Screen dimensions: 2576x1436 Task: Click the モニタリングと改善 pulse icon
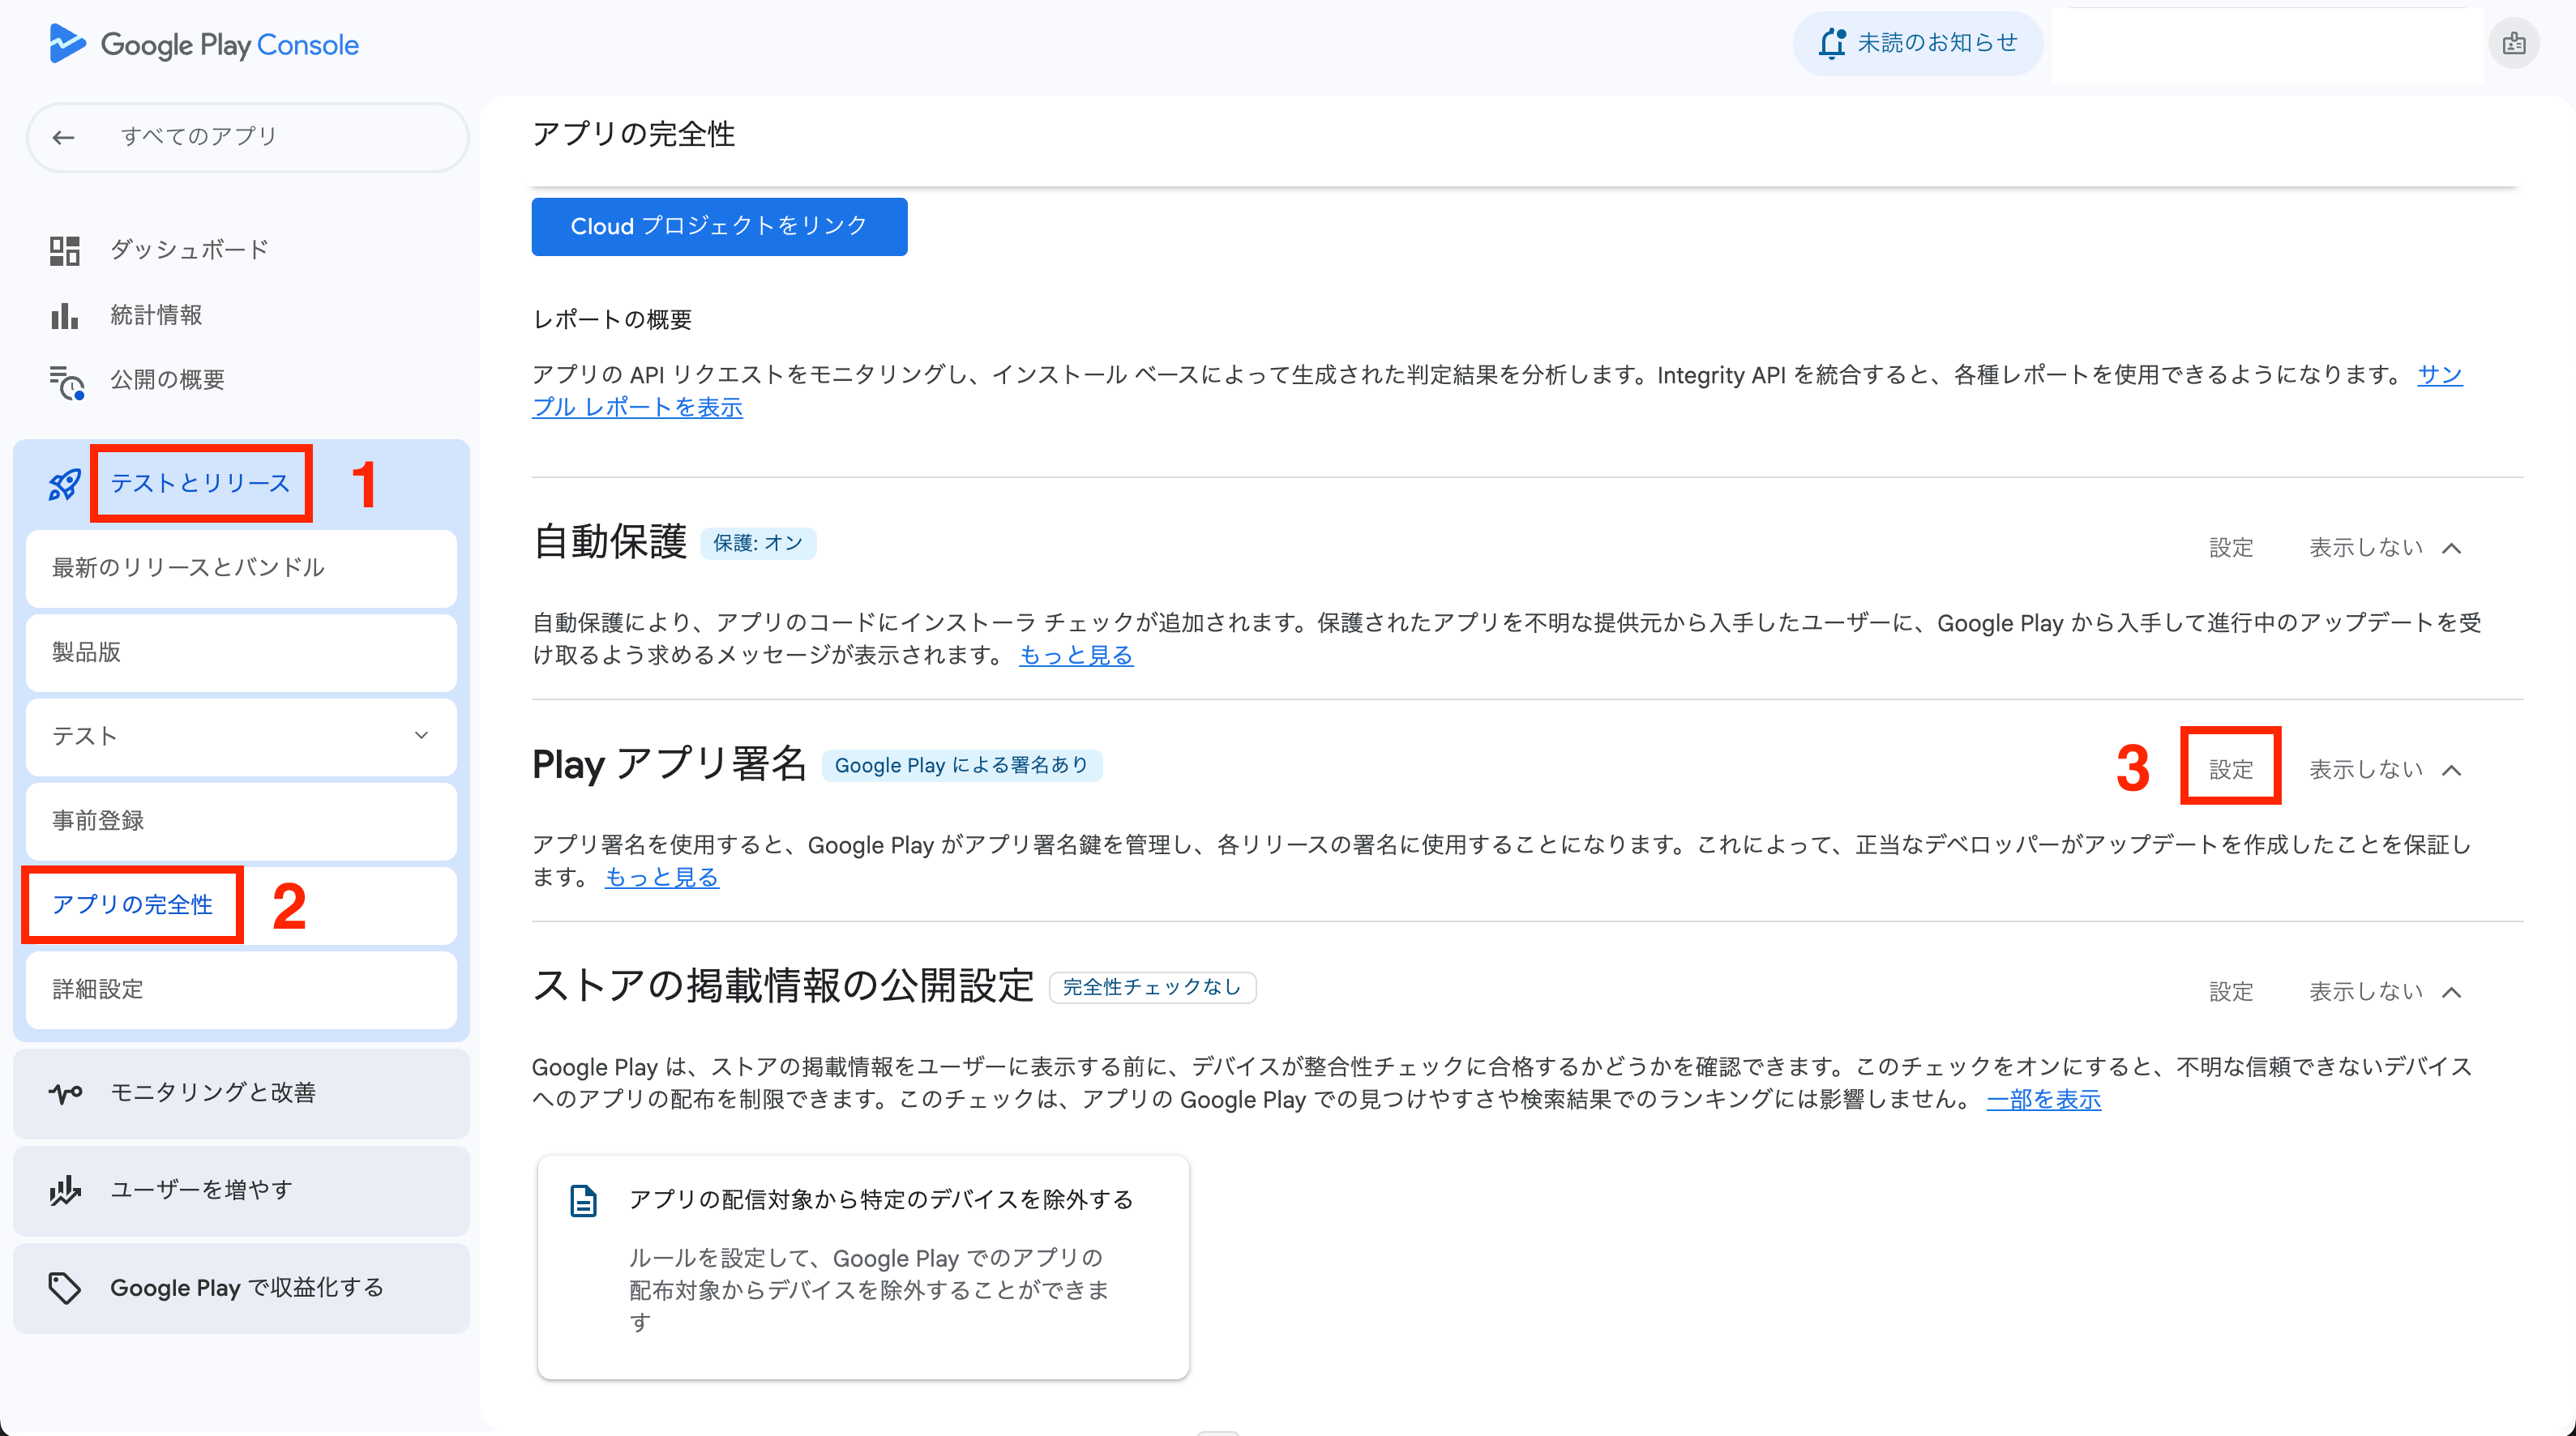65,1093
